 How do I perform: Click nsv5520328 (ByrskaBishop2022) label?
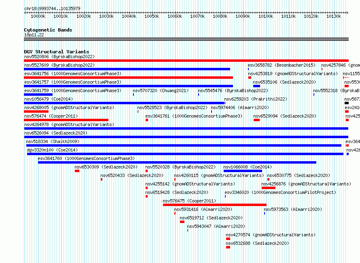click(x=180, y=167)
